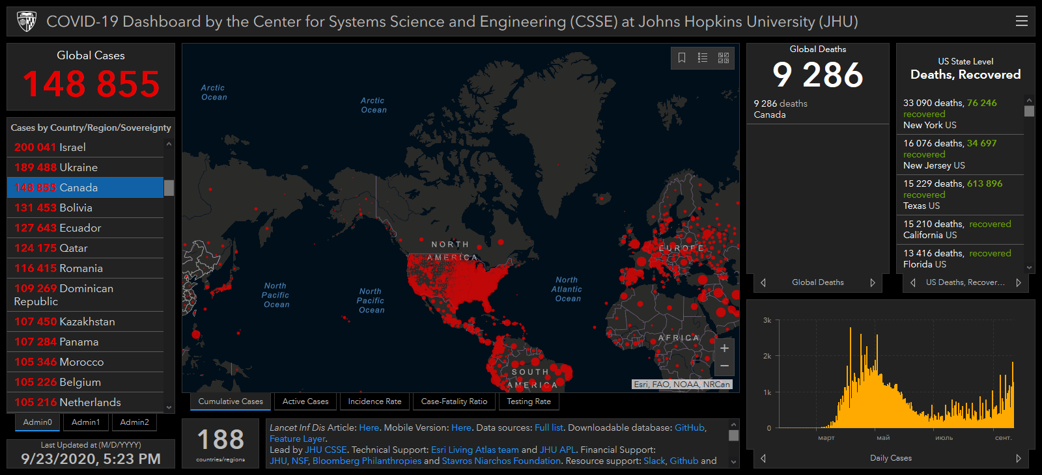Open the Full list data sources link
The image size is (1042, 475).
point(548,428)
